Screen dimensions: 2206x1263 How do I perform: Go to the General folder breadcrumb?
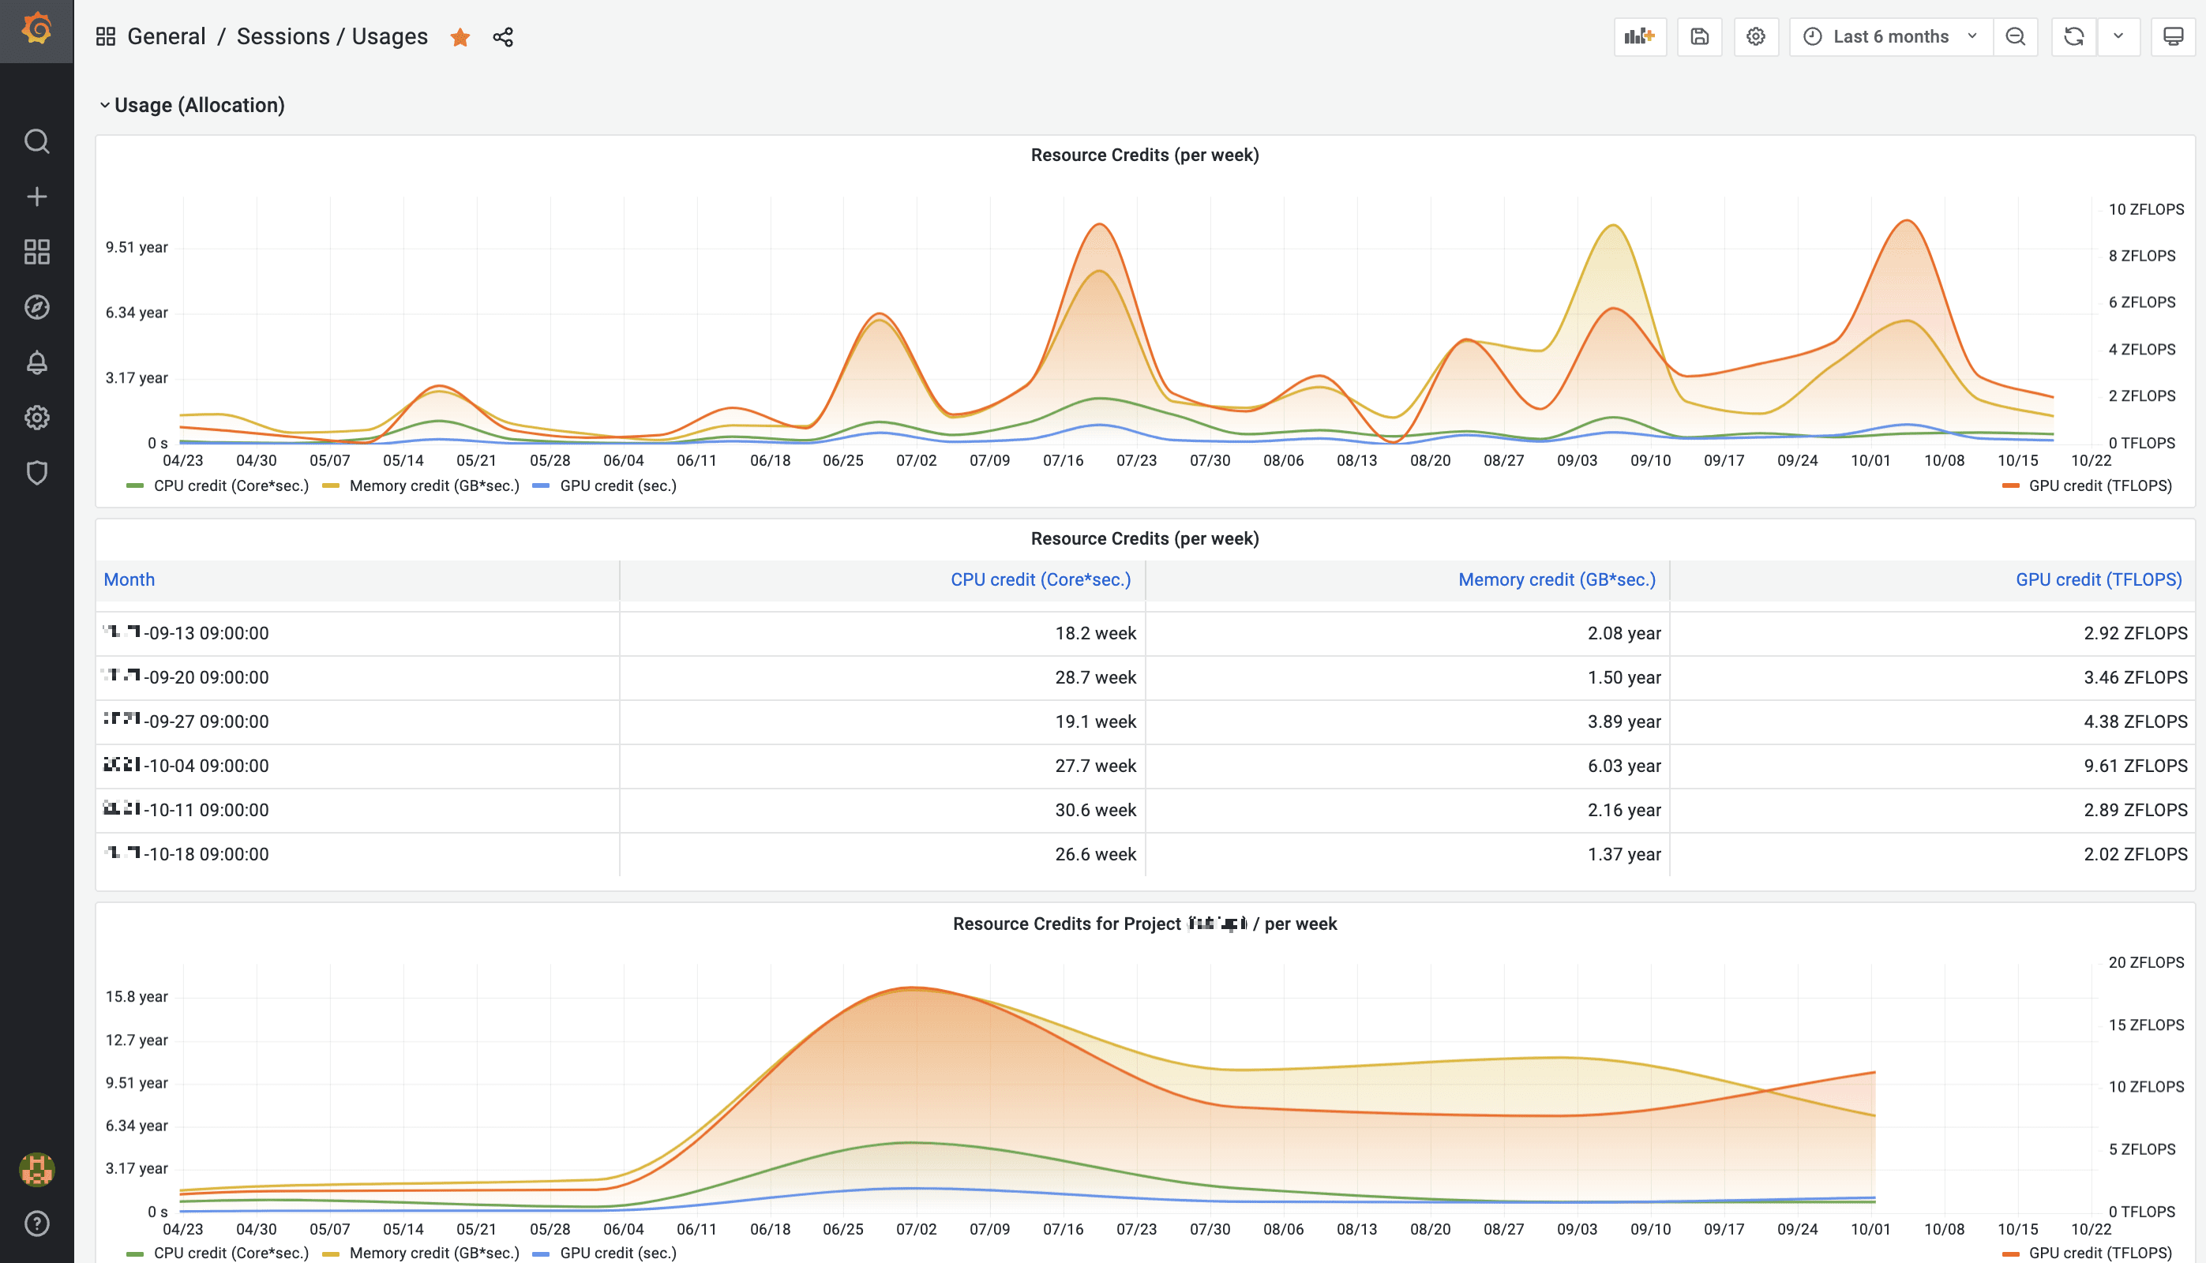[167, 36]
